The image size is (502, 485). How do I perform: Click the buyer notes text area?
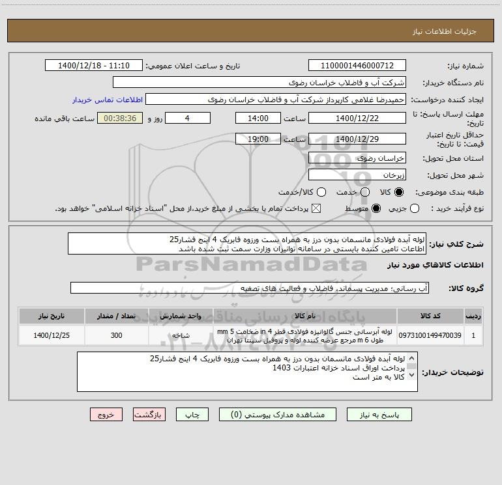pos(247,372)
